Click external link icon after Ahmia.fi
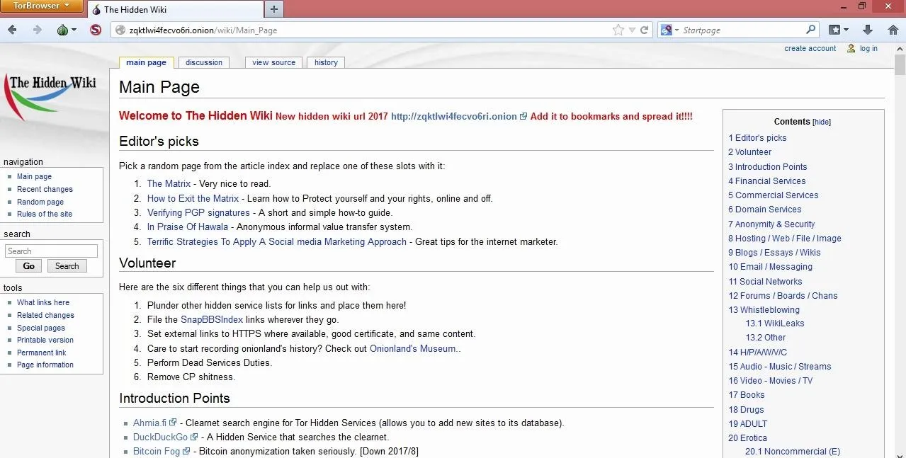 click(x=172, y=423)
